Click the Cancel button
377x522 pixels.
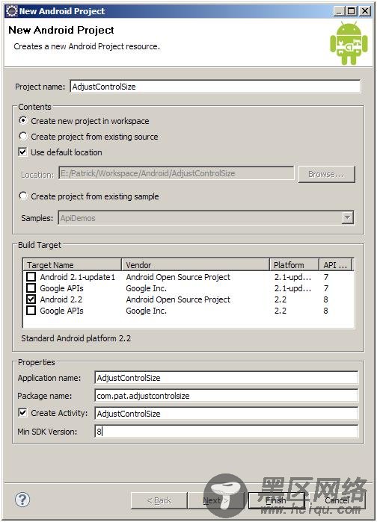pos(337,500)
